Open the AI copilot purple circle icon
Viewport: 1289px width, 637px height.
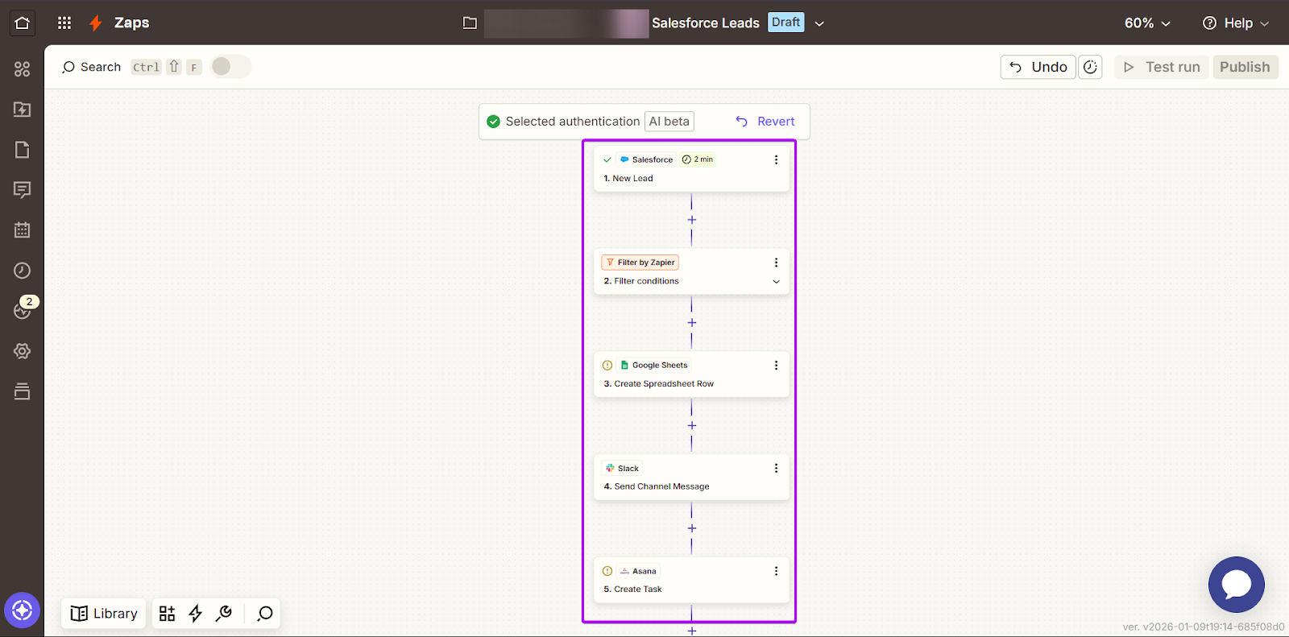(x=23, y=610)
